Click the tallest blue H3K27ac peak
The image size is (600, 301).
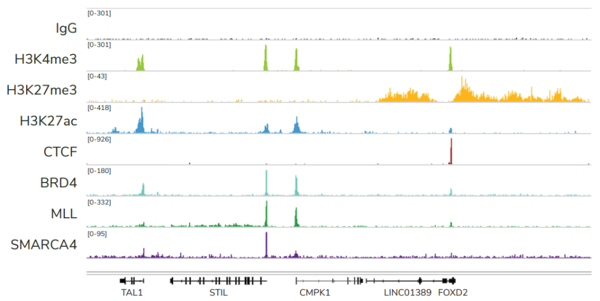pyautogui.click(x=141, y=120)
